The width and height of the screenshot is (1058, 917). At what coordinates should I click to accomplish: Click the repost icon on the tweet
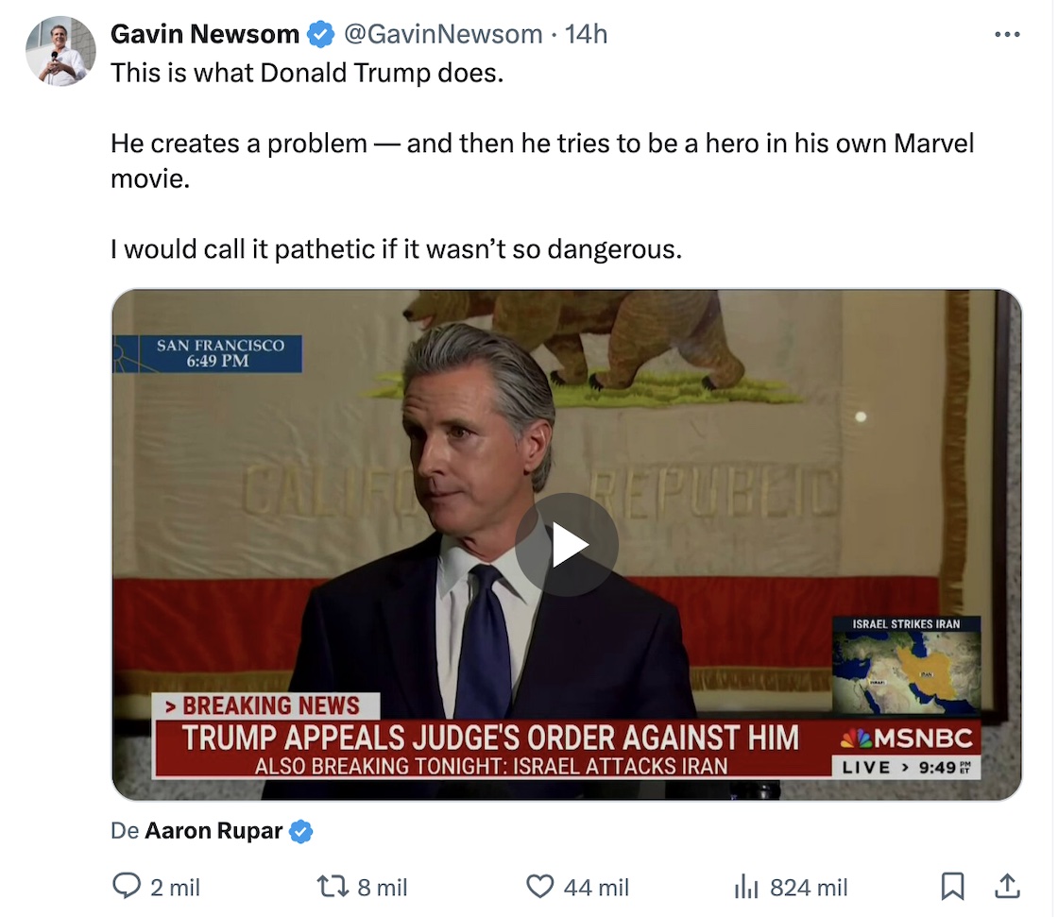[x=333, y=887]
